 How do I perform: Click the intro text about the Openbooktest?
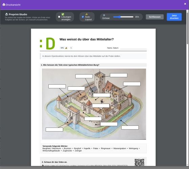(x=81, y=56)
